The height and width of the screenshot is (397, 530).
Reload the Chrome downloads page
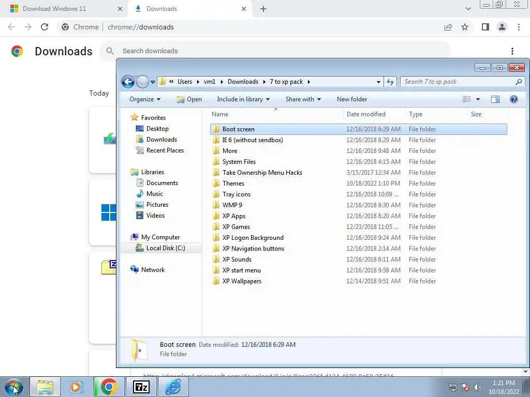pyautogui.click(x=45, y=27)
